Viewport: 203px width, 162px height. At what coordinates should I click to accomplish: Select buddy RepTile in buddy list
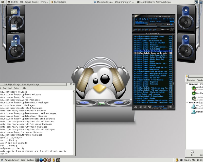[x=197, y=93]
